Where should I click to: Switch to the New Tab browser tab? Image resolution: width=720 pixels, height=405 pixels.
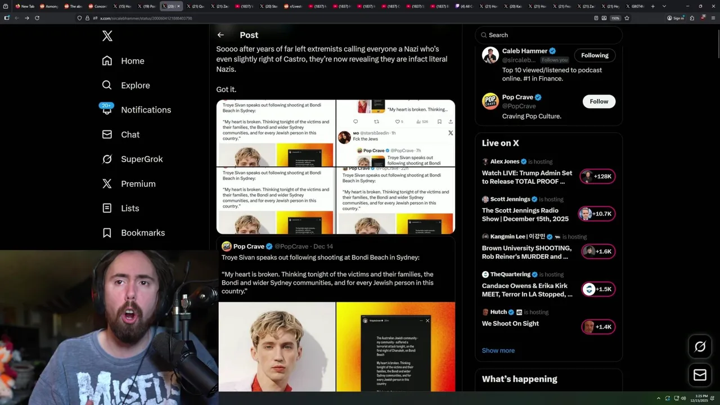(x=24, y=6)
